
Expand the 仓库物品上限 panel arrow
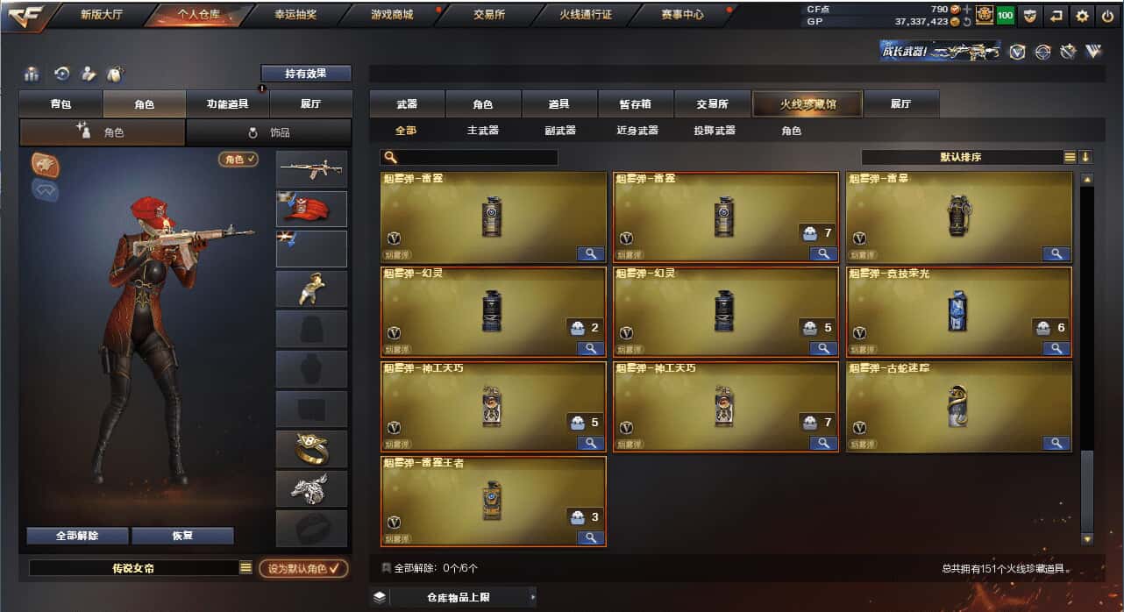click(532, 597)
